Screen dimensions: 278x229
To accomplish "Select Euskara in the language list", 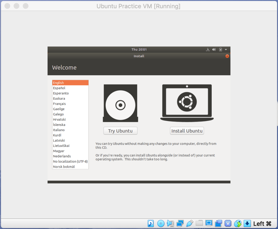I will (x=70, y=98).
